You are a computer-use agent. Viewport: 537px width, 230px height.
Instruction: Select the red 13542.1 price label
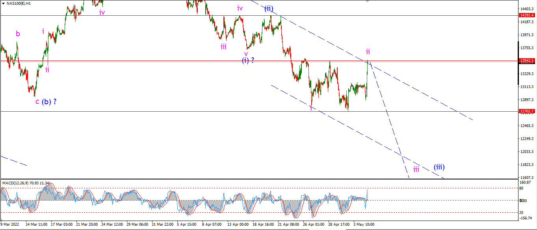(x=527, y=61)
